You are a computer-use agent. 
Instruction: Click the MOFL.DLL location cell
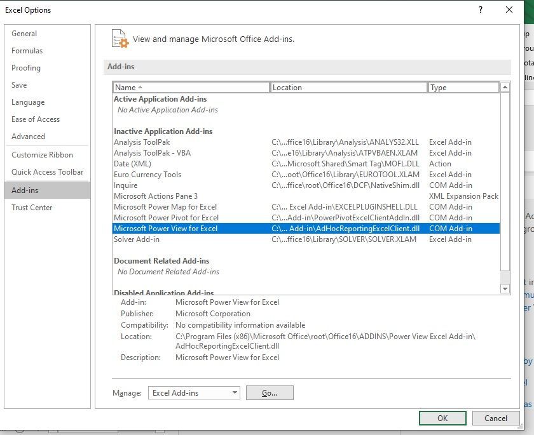point(345,164)
